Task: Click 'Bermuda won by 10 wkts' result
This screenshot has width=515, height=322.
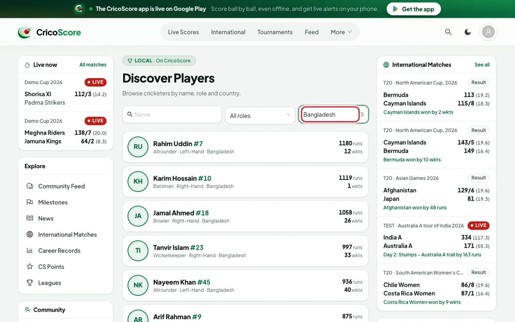Action: 412,160
